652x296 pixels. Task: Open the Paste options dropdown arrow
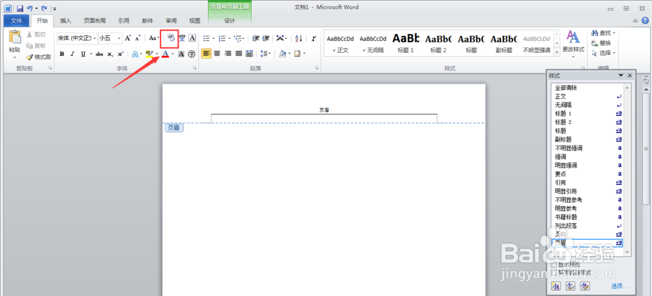pos(14,57)
